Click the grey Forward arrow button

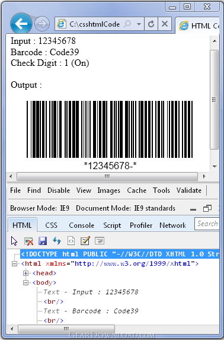point(42,24)
